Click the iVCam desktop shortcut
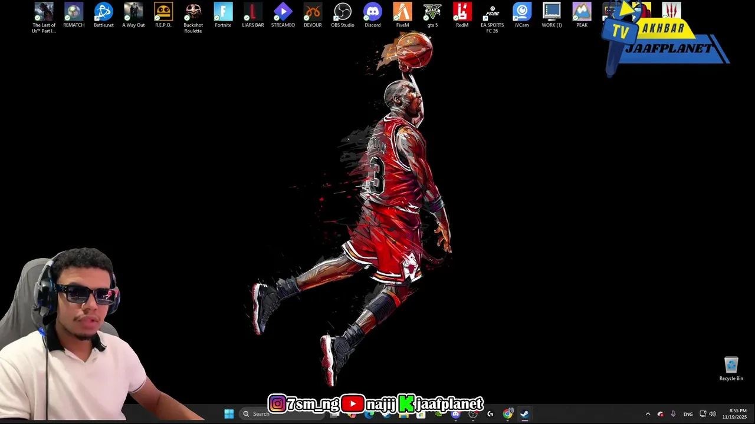The height and width of the screenshot is (424, 755). [522, 15]
